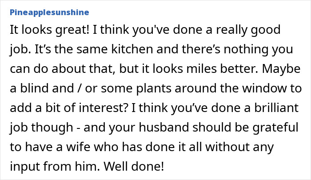This screenshot has height=180, width=311.
Task: Click the closing "Well done!" text
Action: pyautogui.click(x=134, y=166)
